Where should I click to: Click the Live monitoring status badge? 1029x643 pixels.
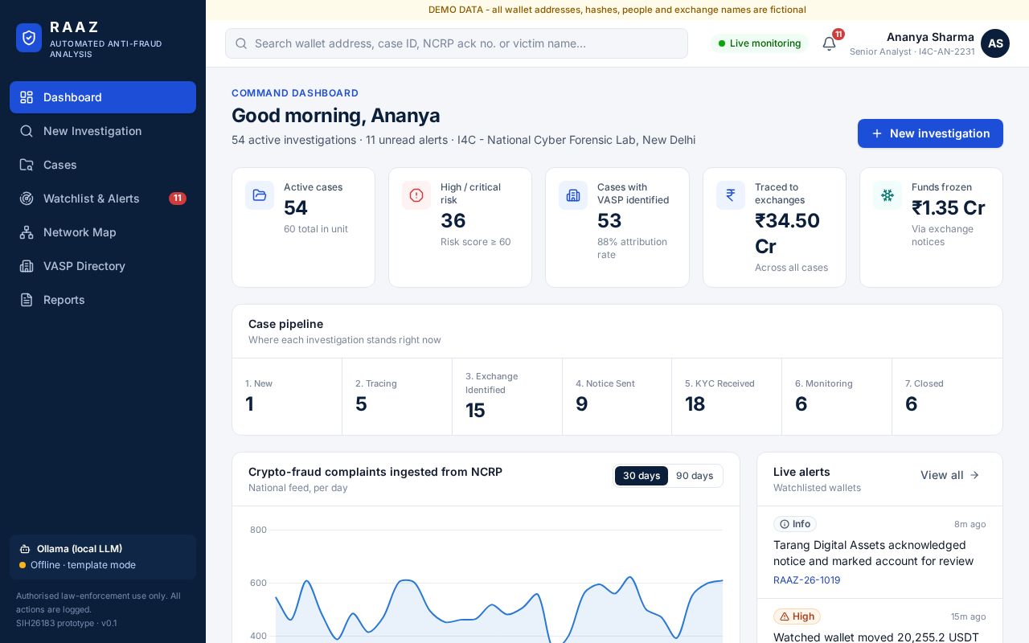[x=759, y=43]
